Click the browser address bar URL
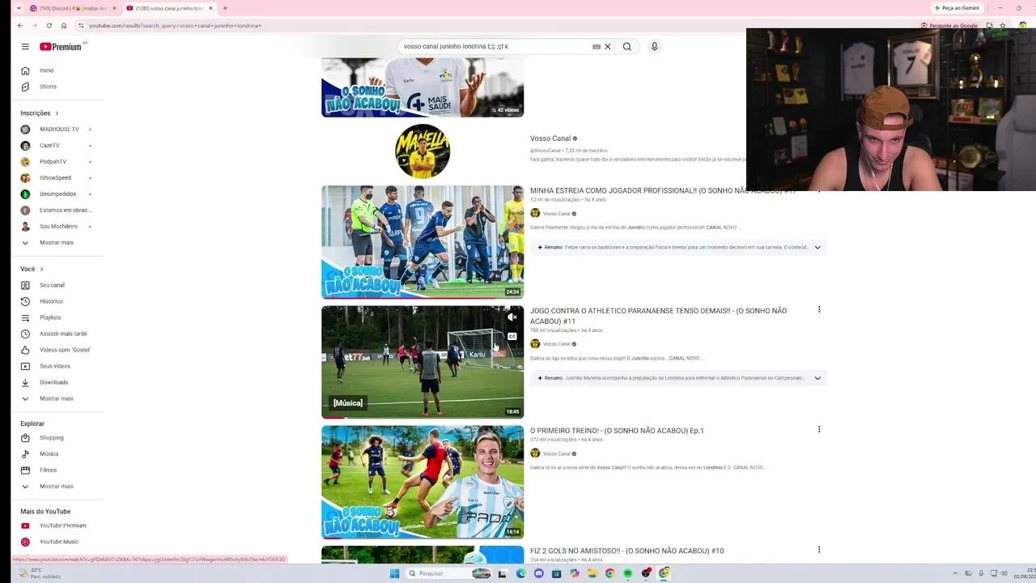The image size is (1036, 583). [175, 26]
